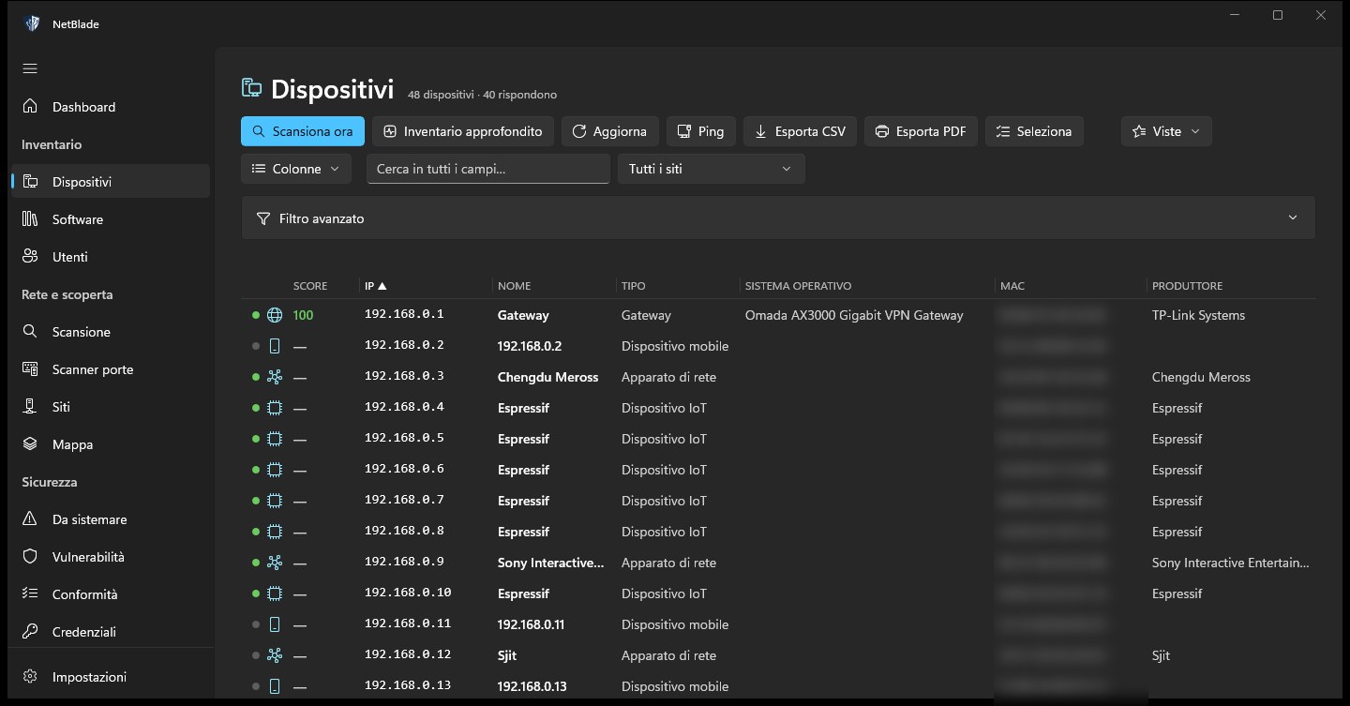Viewport: 1350px width, 706px height.
Task: Click the network icon in the Chengdu Meross row
Action: pyautogui.click(x=275, y=377)
